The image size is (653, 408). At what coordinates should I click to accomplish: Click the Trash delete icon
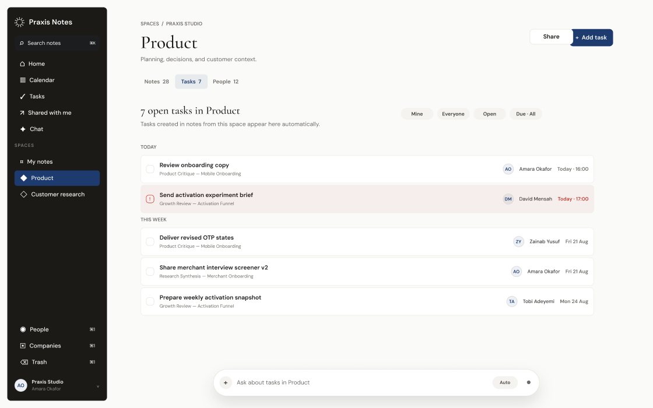point(24,362)
